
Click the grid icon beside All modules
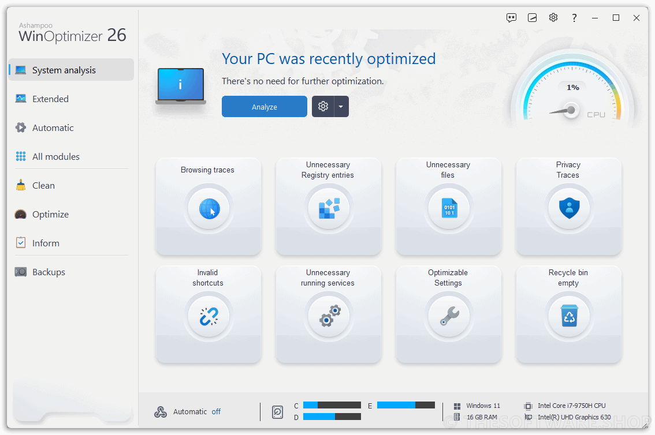coord(20,156)
